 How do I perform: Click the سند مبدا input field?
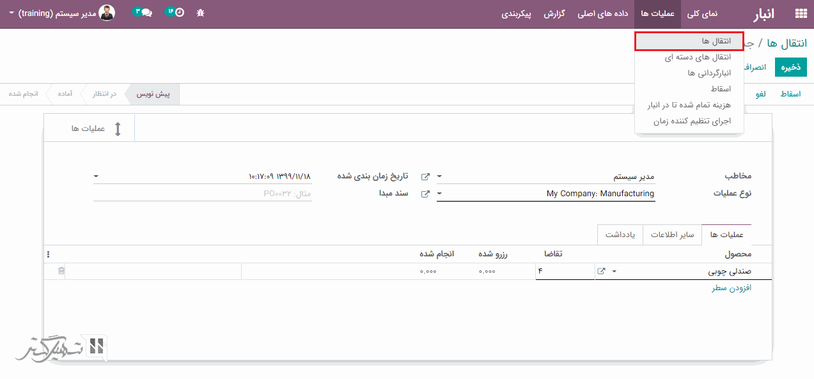[x=203, y=194]
